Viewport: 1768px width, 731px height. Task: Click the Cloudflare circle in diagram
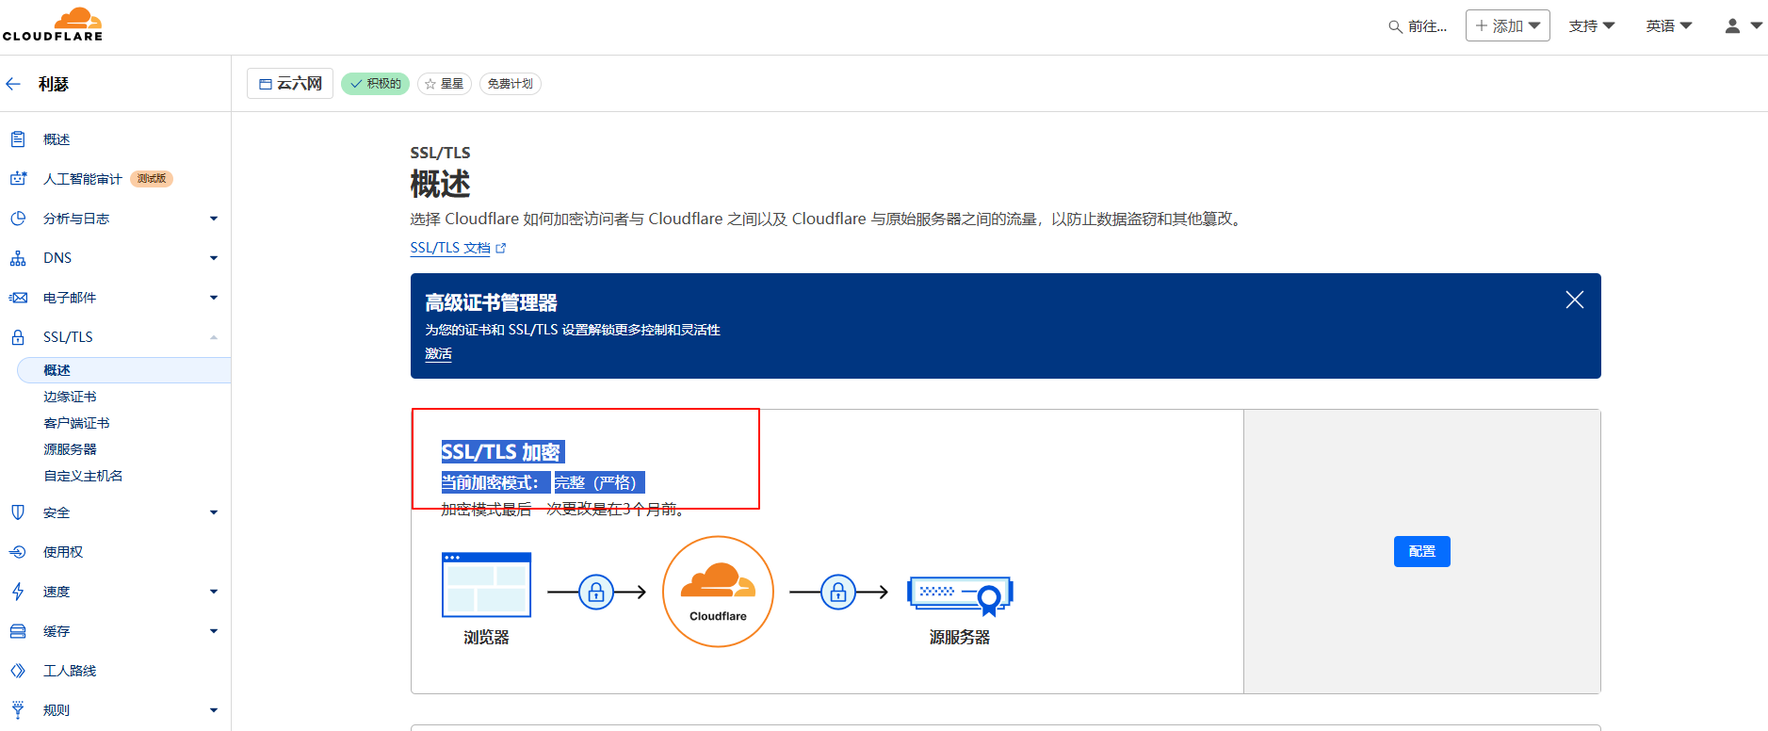click(x=718, y=592)
